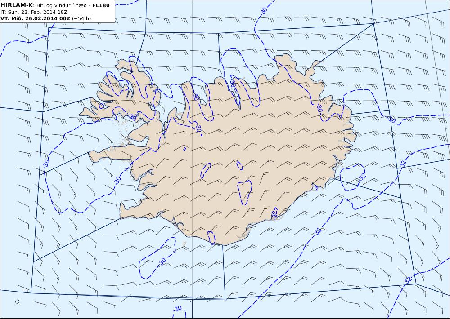450x319 pixels.
Task: Click the HIRLAM-K model name in header
Action: 17,5
